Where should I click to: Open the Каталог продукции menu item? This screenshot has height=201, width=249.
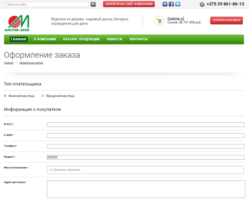click(x=81, y=39)
